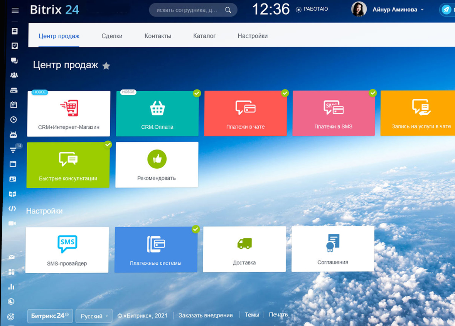Open the tasks checkmark icon in sidebar
455x326 pixels.
point(15,46)
